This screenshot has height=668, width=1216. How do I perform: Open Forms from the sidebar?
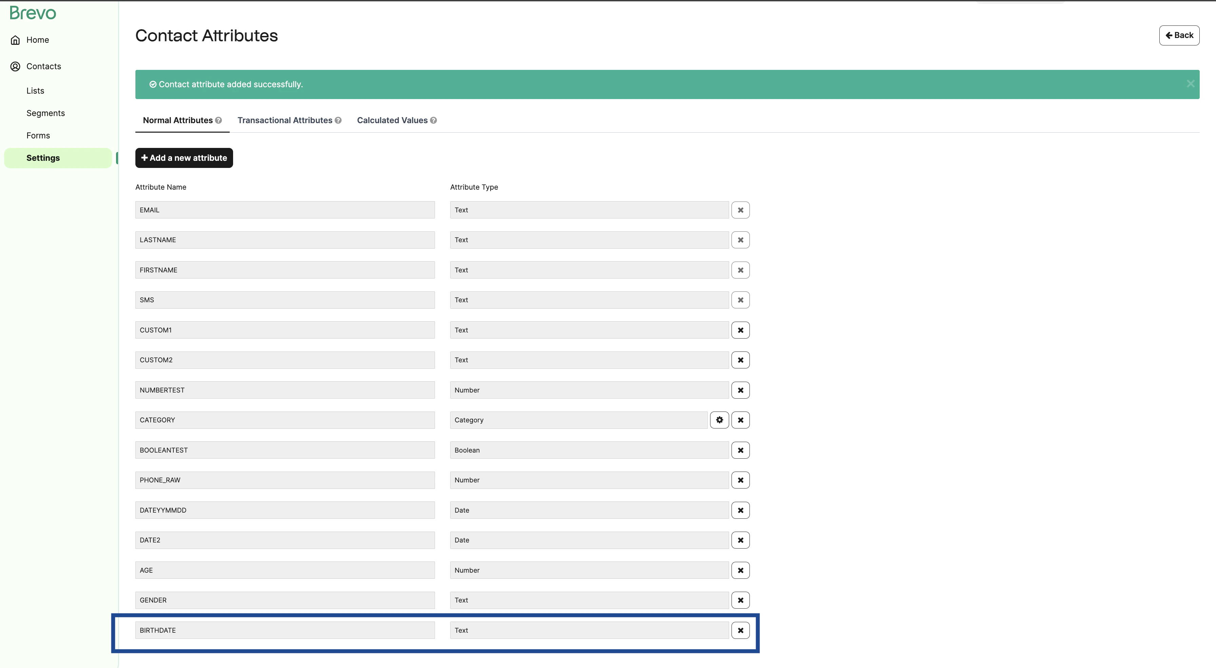click(38, 135)
